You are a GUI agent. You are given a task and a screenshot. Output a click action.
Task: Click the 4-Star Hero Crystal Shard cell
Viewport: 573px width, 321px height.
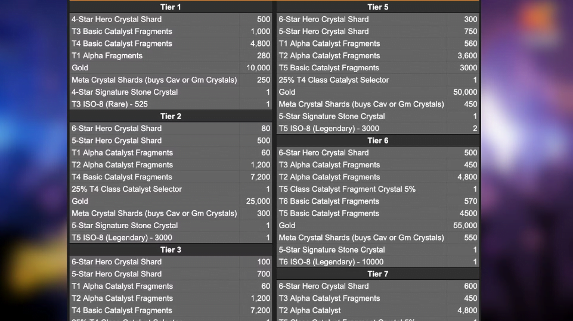[154, 19]
